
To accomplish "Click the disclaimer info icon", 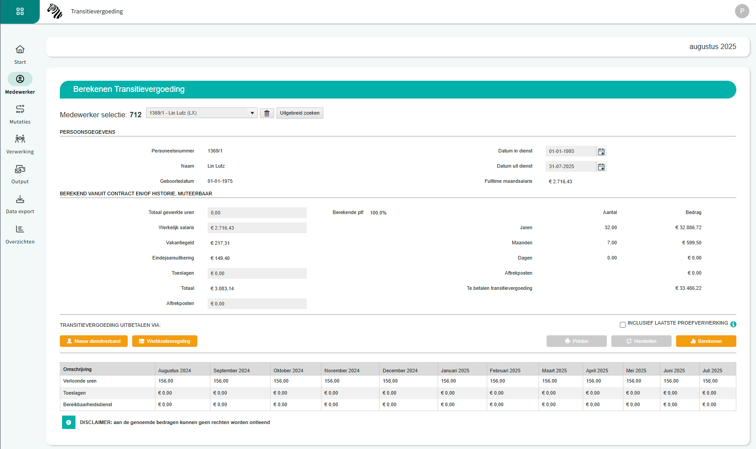I will (x=69, y=422).
